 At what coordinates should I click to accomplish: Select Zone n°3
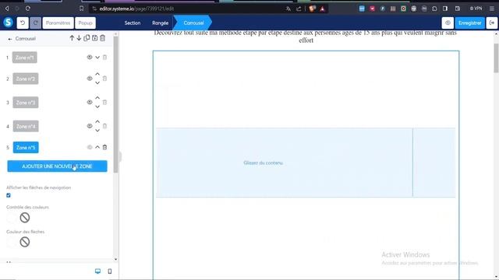pyautogui.click(x=26, y=103)
